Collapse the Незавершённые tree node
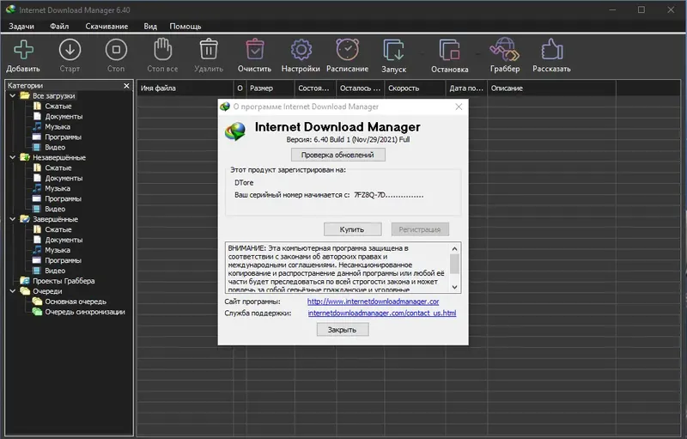Image resolution: width=687 pixels, height=439 pixels. 13,157
